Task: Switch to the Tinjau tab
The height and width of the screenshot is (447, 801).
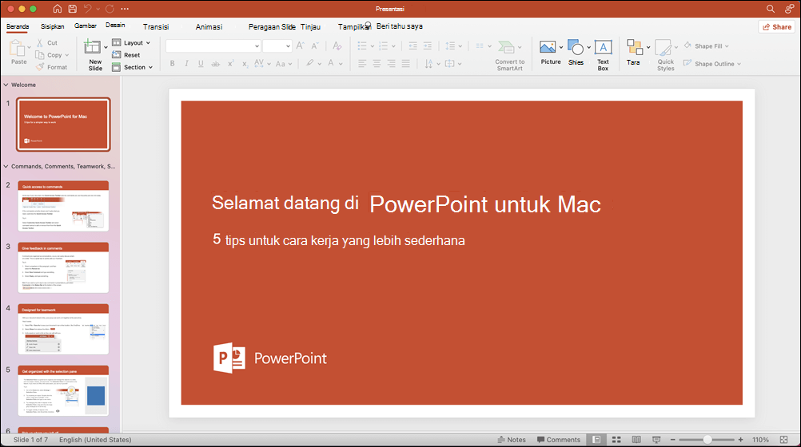Action: 310,26
